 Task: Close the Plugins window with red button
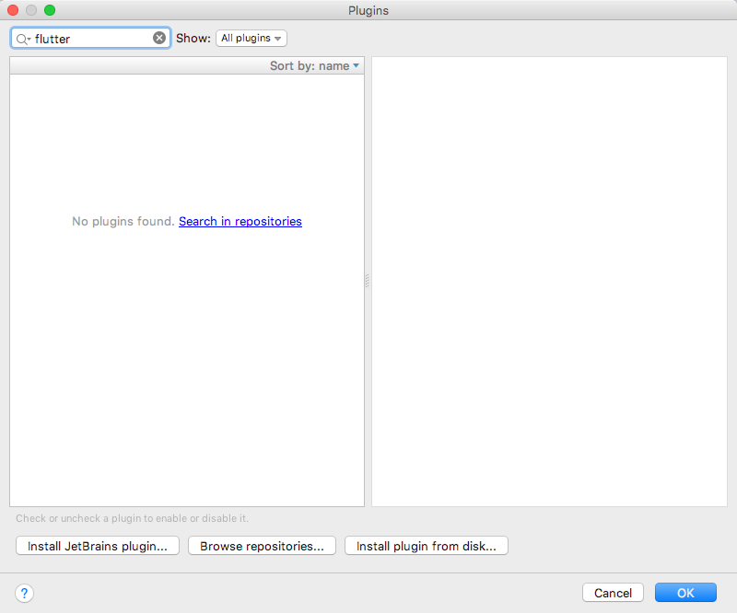(x=13, y=10)
